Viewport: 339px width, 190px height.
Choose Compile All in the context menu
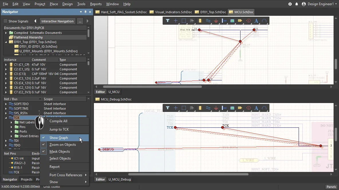64,121
